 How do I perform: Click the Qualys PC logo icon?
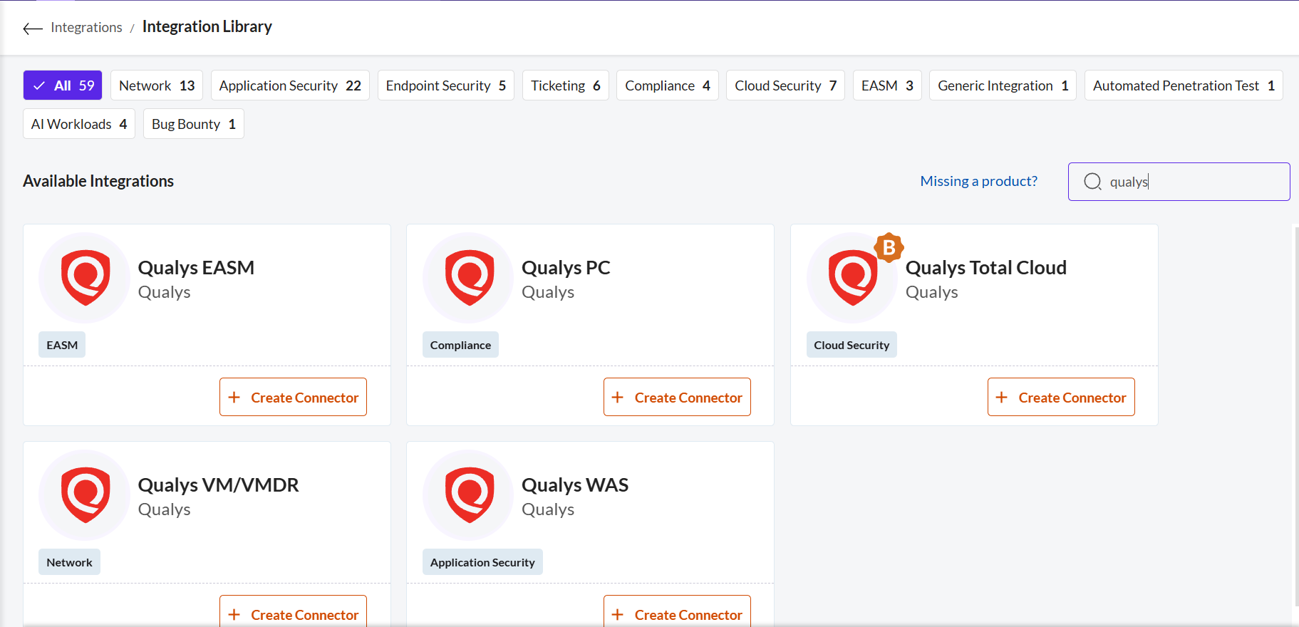(x=469, y=278)
